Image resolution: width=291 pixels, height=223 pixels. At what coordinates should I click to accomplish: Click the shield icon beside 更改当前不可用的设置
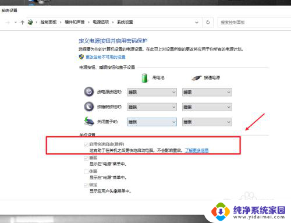click(81, 57)
